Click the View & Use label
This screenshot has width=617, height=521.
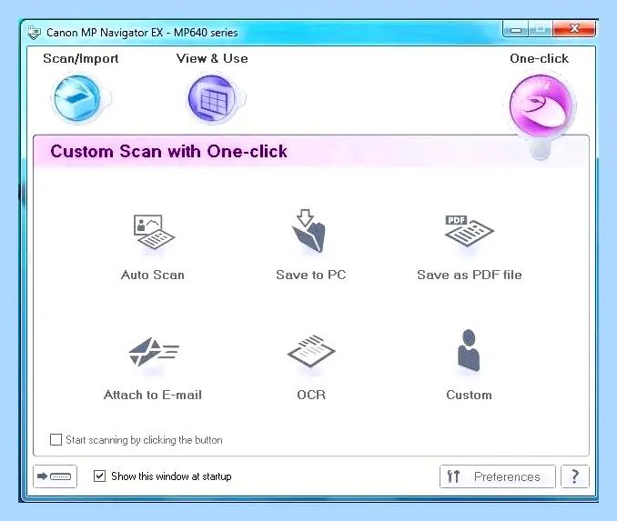(x=212, y=58)
